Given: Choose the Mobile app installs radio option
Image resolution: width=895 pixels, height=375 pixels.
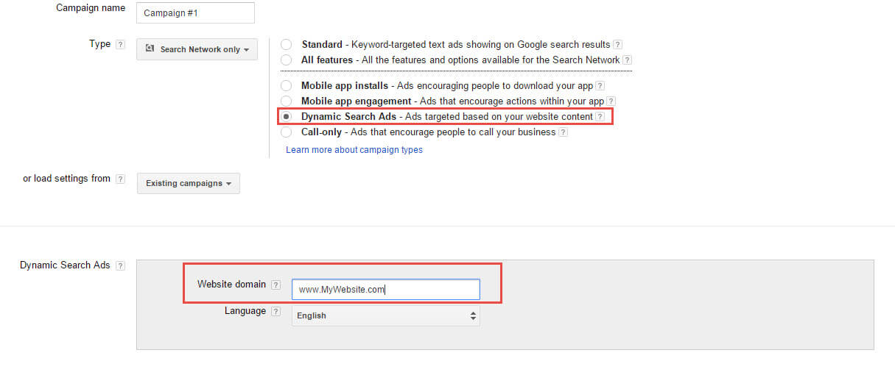Looking at the screenshot, I should tap(286, 86).
